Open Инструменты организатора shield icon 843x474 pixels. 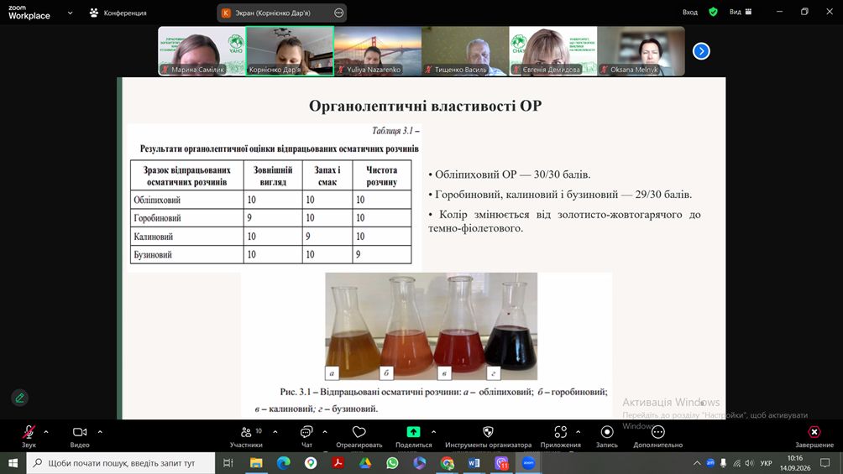488,432
